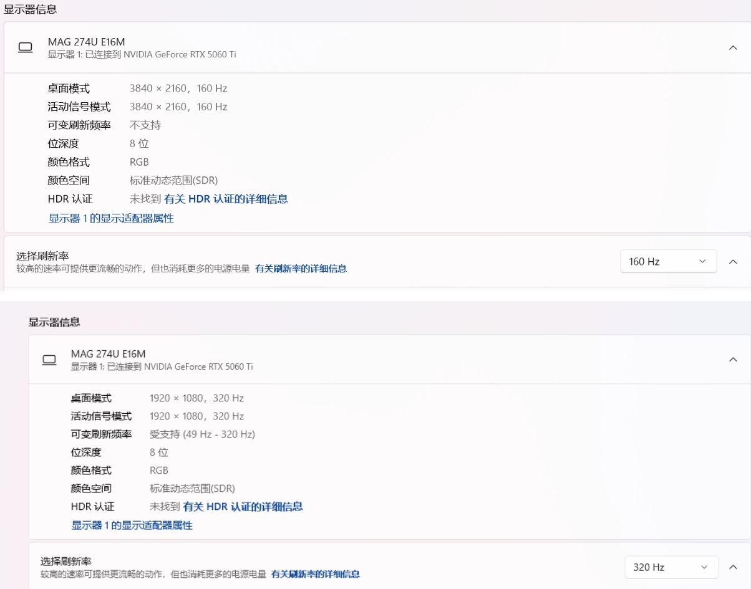Click 'RGB' color format value in lower panel

[x=159, y=470]
